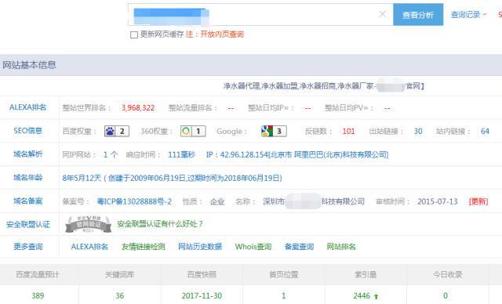Click the 更多查询 label
Viewport: 502px width, 304px height.
pyautogui.click(x=28, y=247)
